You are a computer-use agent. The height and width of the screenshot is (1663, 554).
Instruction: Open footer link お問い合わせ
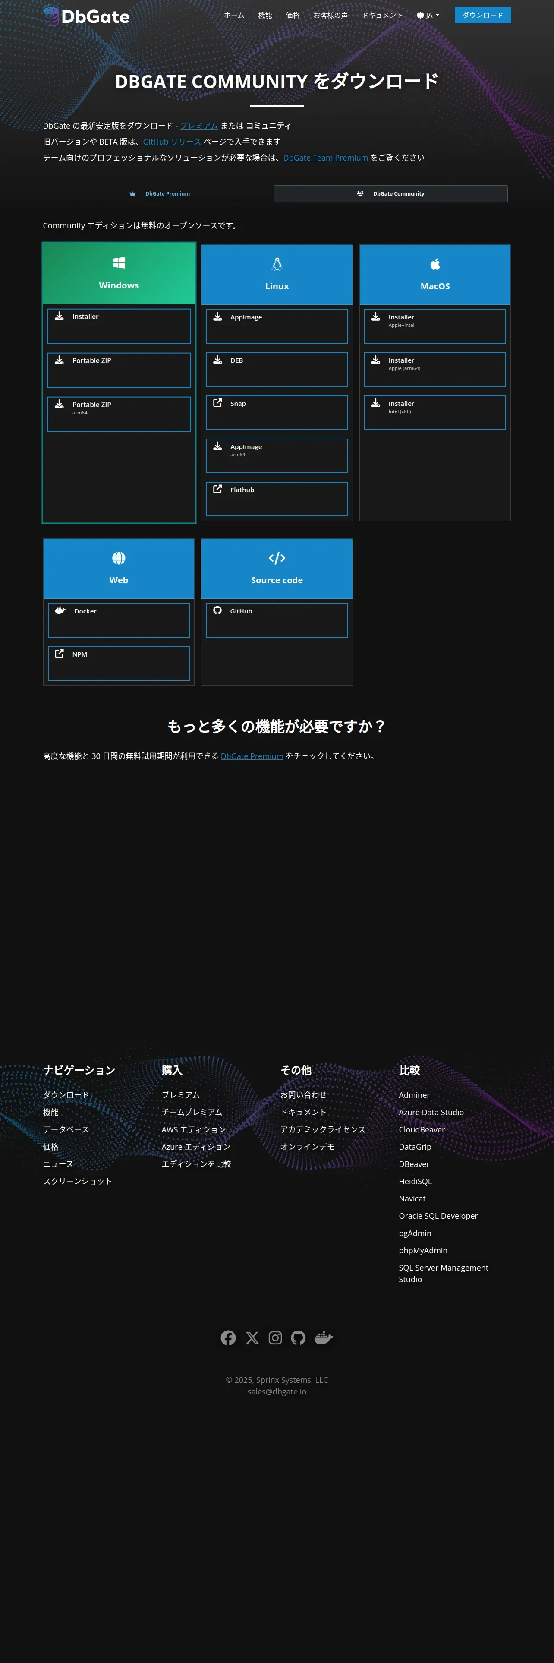click(x=303, y=1095)
